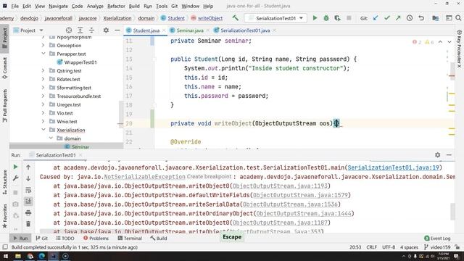Screen dimensions: 464x261
Task: Click the disabled stop button in top toolbar
Action: [x=349, y=18]
